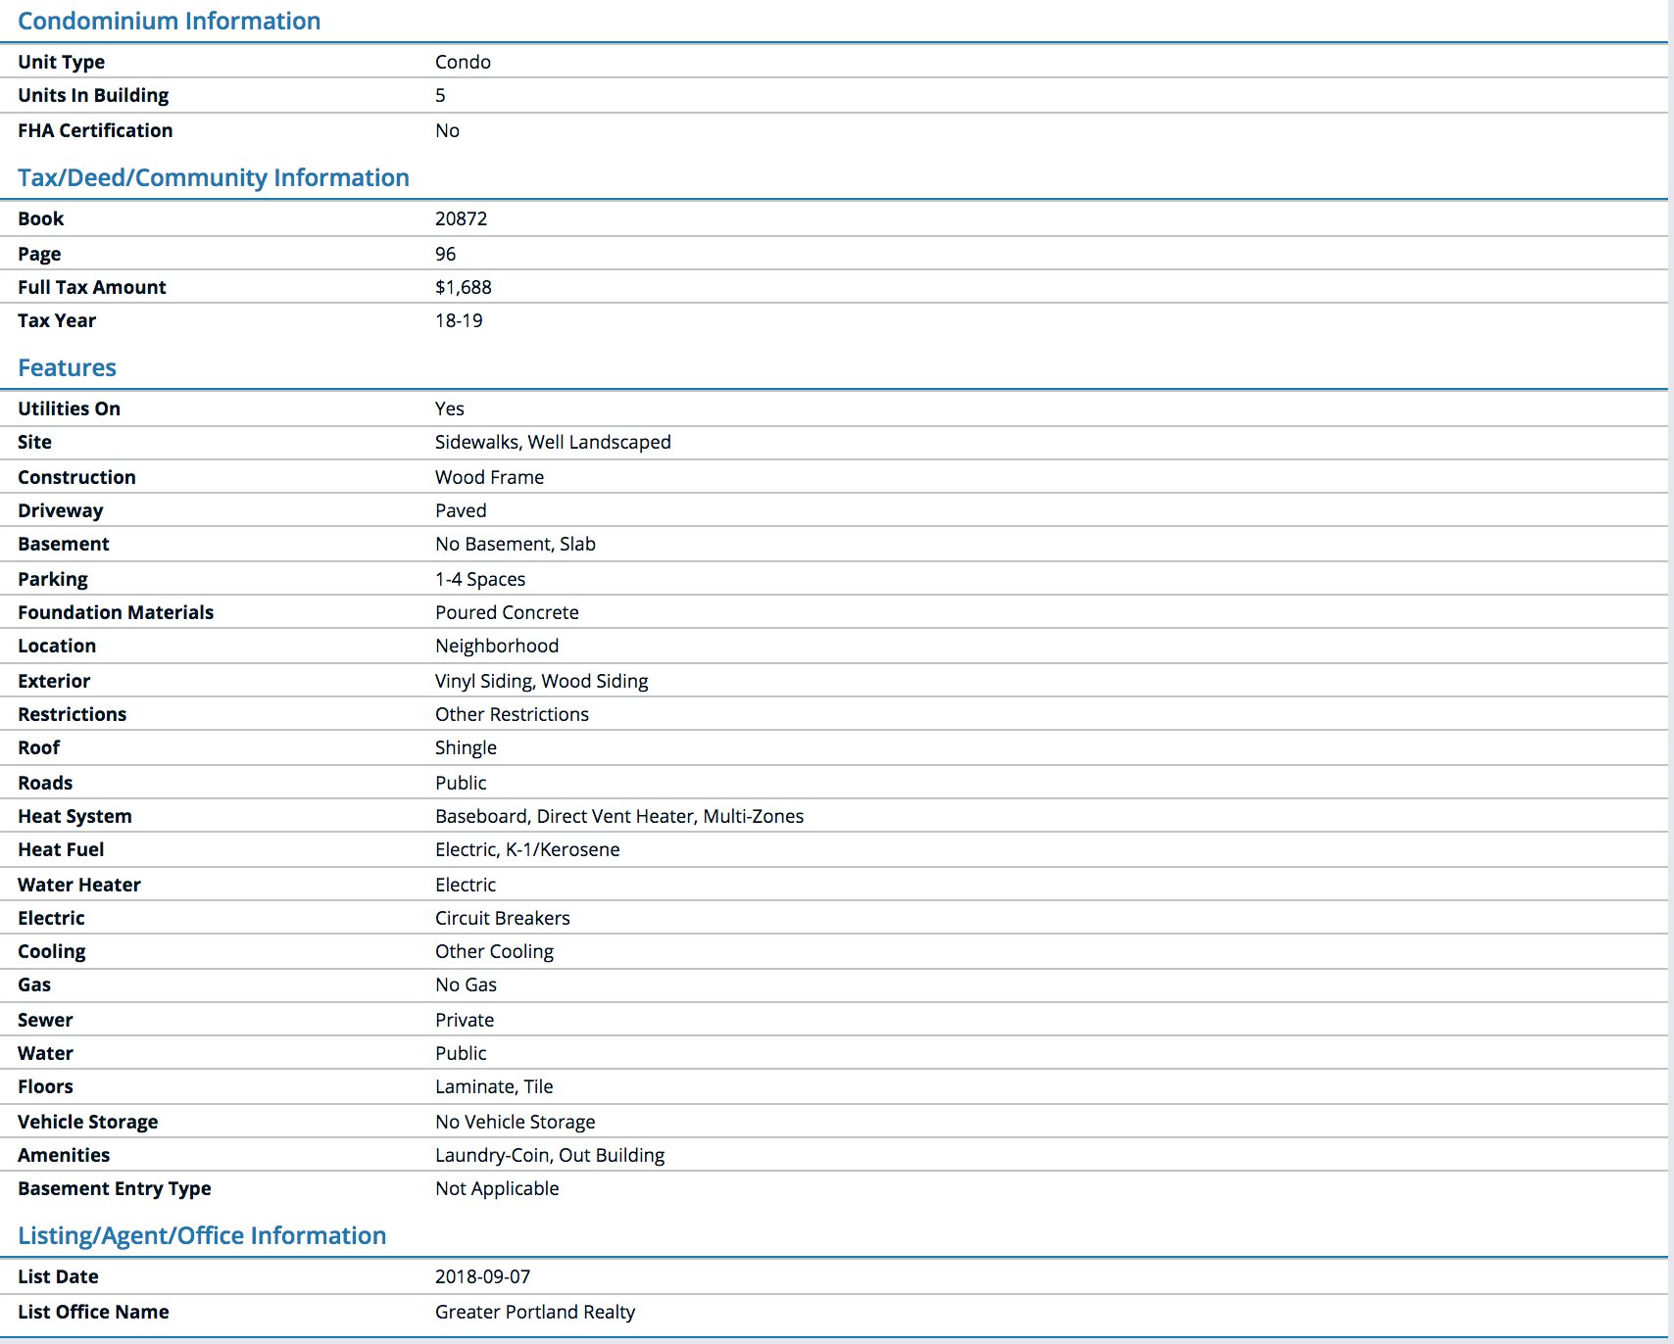Select the Roads label

[x=45, y=783]
